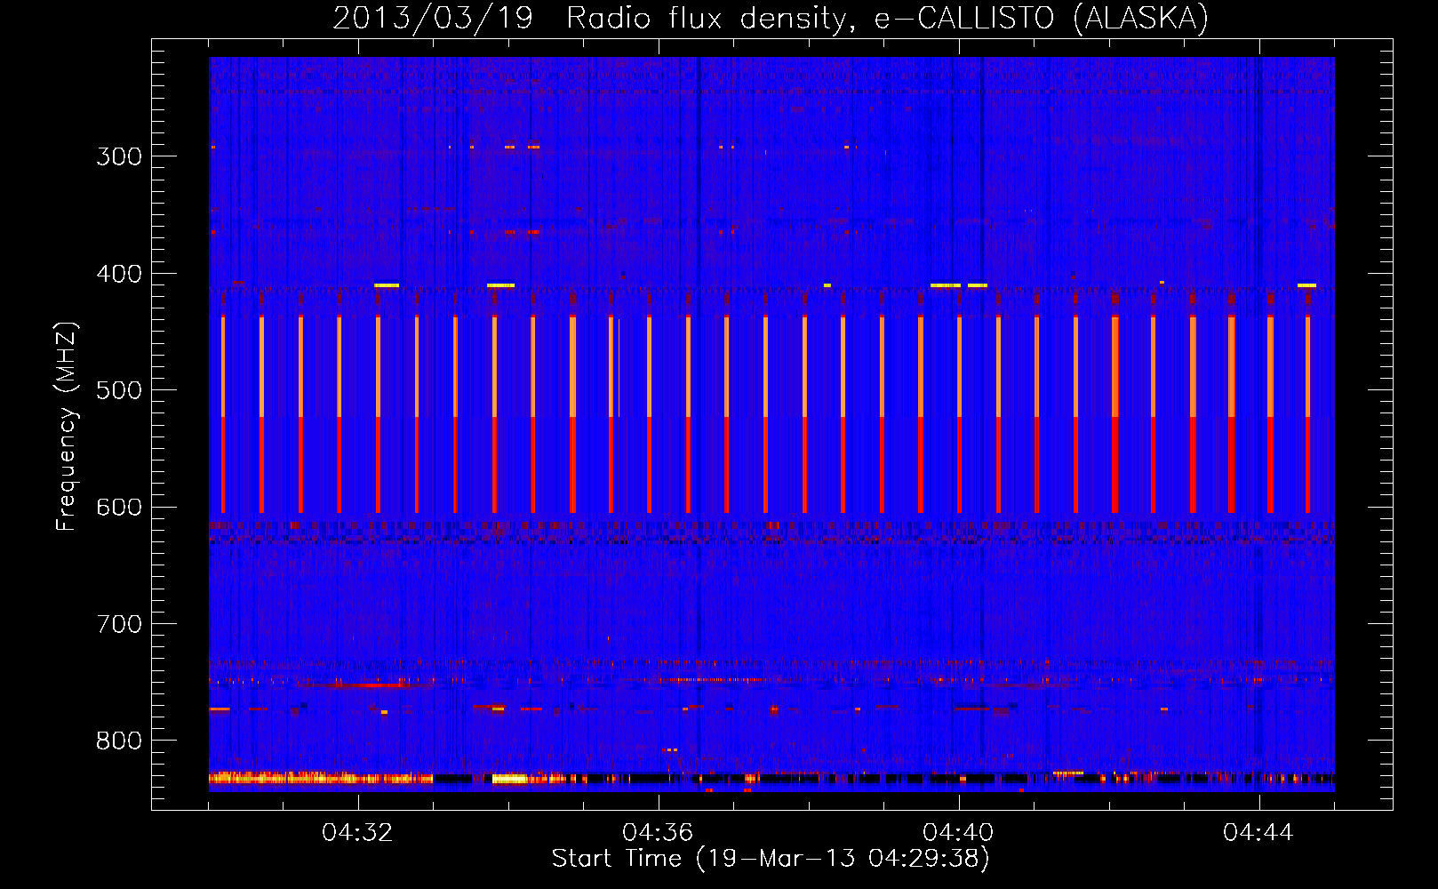The image size is (1438, 889).
Task: Click the 400 frequency tick label
Action: tap(119, 274)
